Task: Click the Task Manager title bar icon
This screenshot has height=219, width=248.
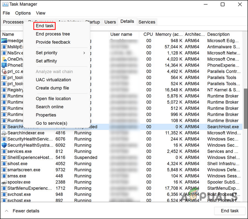Action: click(x=5, y=4)
